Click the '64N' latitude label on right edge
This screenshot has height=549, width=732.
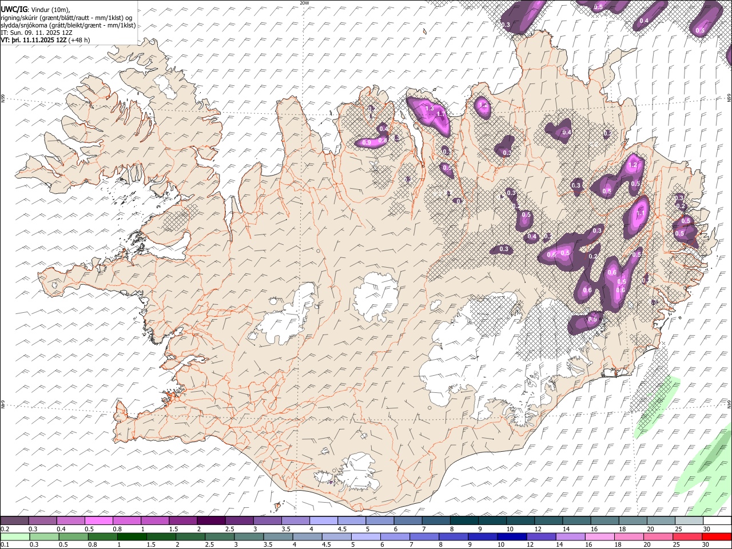[729, 404]
